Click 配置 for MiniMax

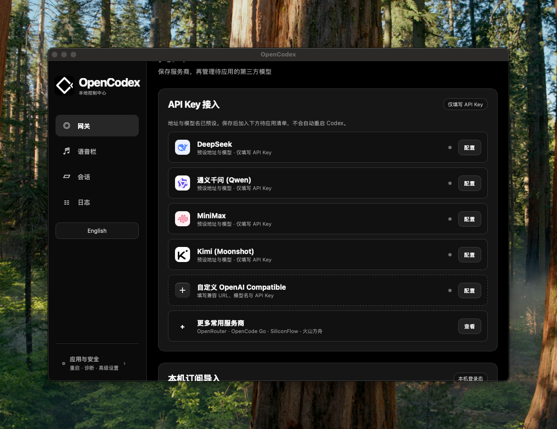(x=469, y=219)
